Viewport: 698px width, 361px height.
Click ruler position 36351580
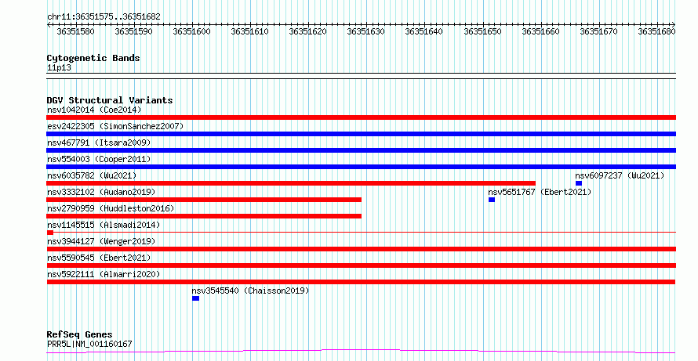[x=75, y=31]
